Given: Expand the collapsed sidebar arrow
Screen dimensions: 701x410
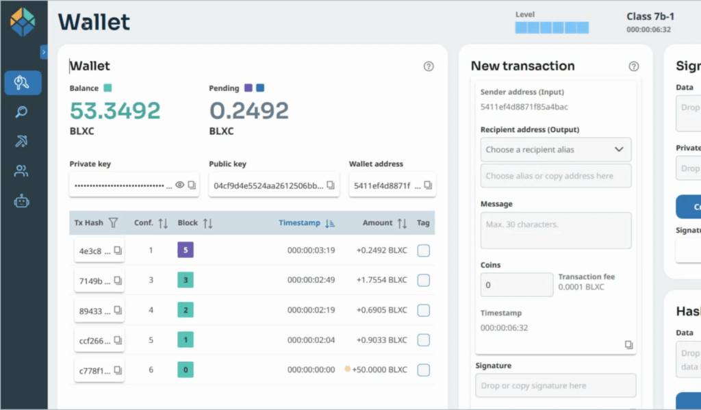Looking at the screenshot, I should pos(44,52).
